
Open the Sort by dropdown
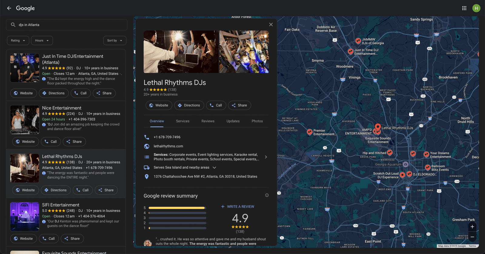tap(115, 40)
